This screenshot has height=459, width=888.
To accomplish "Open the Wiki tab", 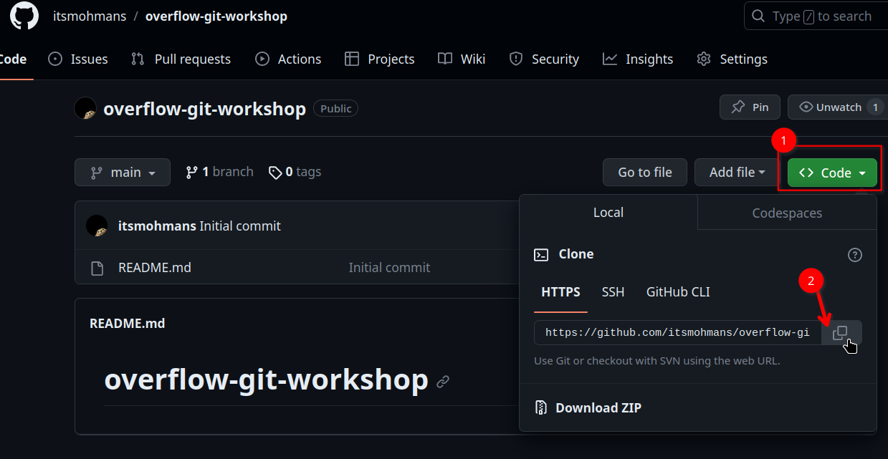I will [x=462, y=59].
